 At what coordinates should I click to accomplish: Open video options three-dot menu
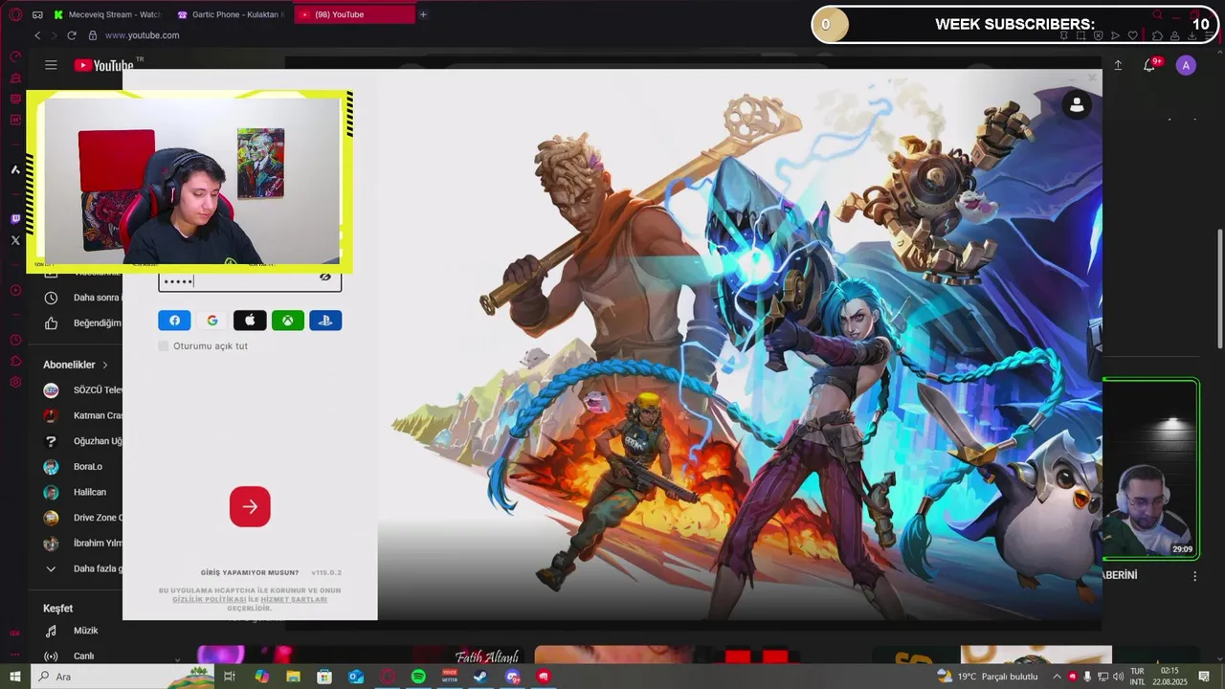pyautogui.click(x=1194, y=576)
